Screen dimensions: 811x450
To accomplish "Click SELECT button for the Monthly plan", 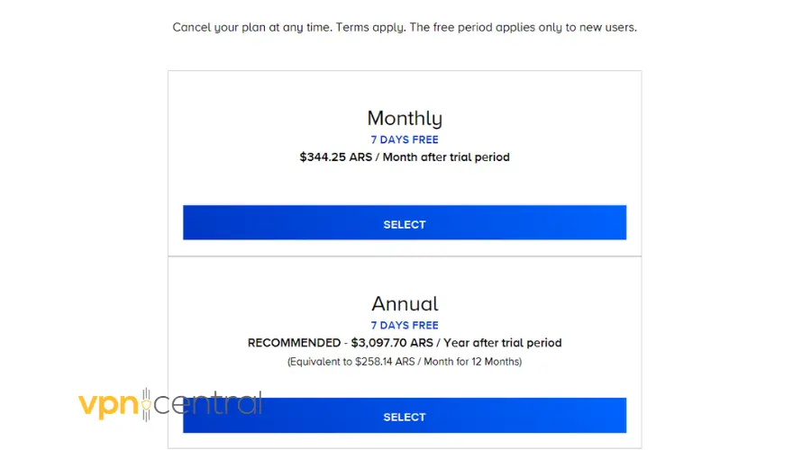I will click(405, 223).
